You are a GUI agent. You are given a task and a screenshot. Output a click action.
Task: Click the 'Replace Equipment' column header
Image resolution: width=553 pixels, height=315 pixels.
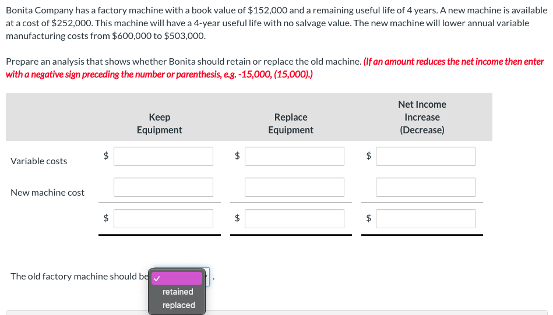click(x=291, y=123)
